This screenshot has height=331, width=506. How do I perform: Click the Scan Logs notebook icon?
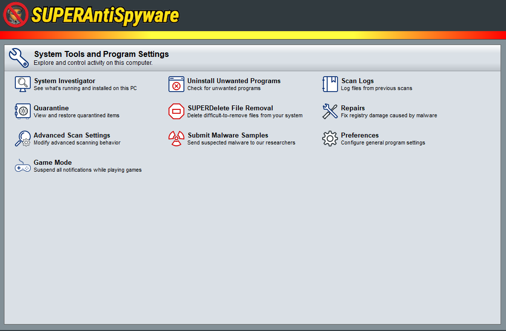click(x=330, y=84)
